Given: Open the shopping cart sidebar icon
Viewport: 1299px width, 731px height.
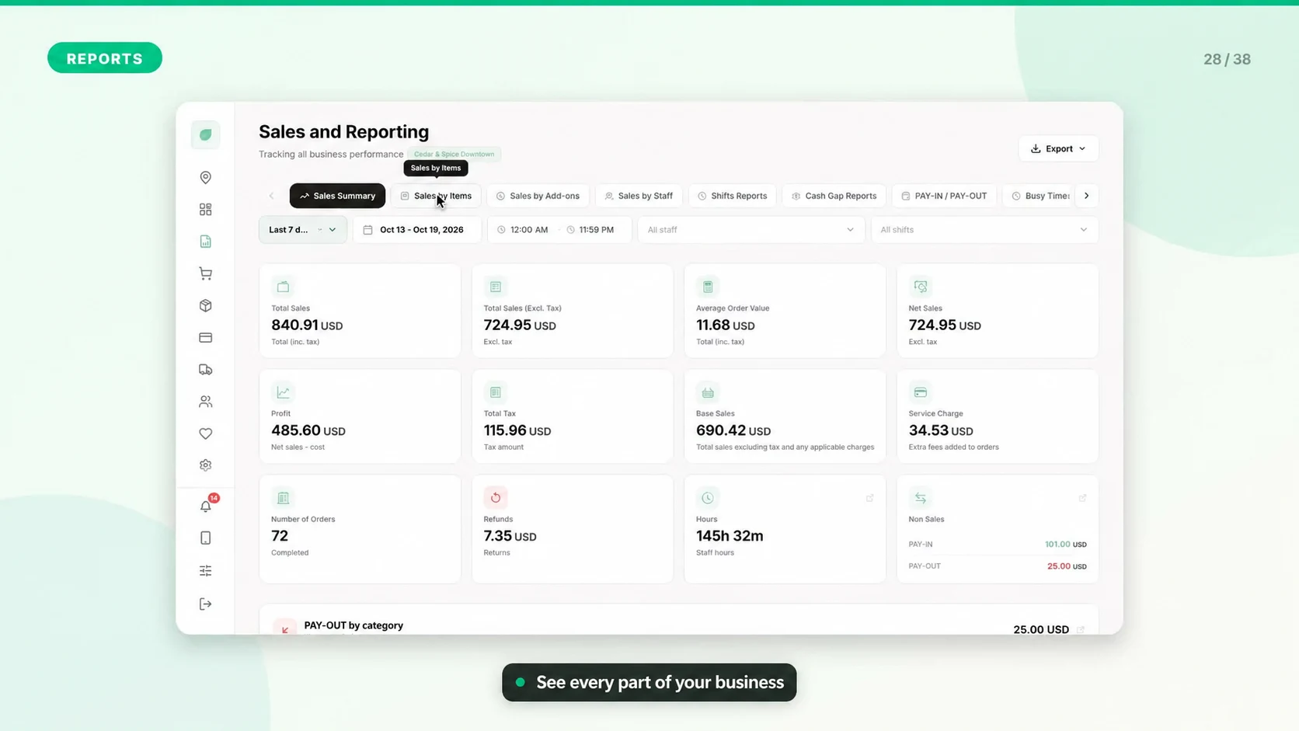Looking at the screenshot, I should [x=205, y=273].
